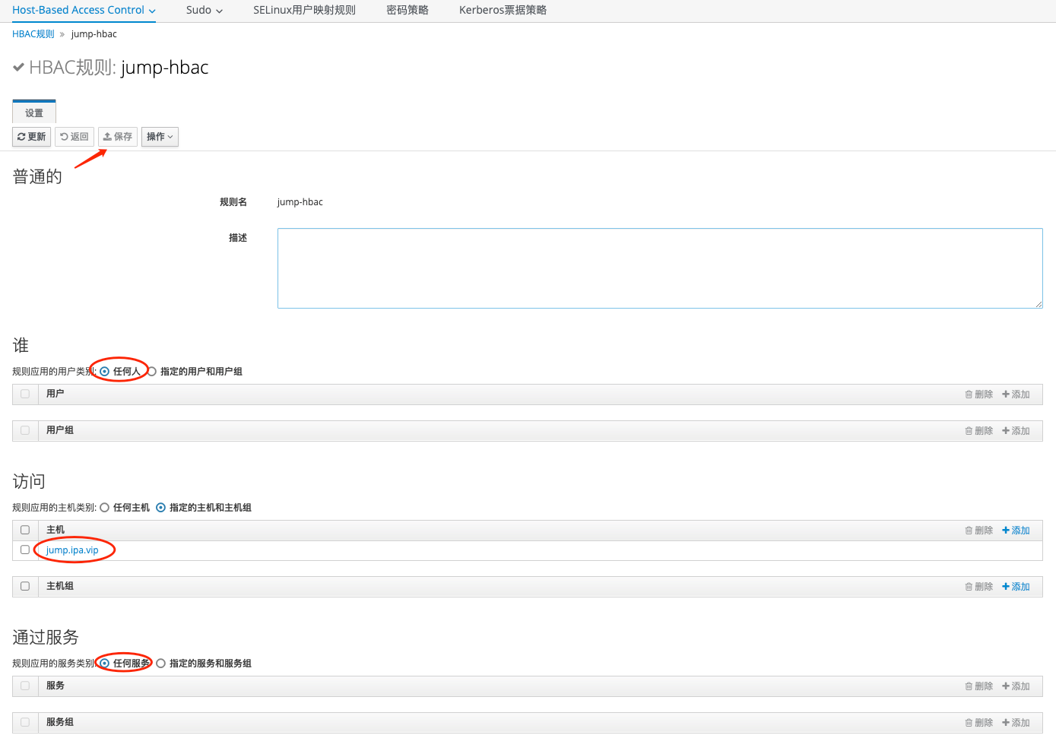
Task: Open the 操作 actions dropdown
Action: click(160, 137)
